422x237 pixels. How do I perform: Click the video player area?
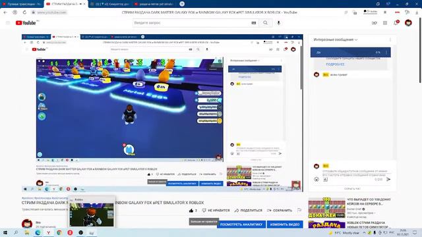(162, 113)
